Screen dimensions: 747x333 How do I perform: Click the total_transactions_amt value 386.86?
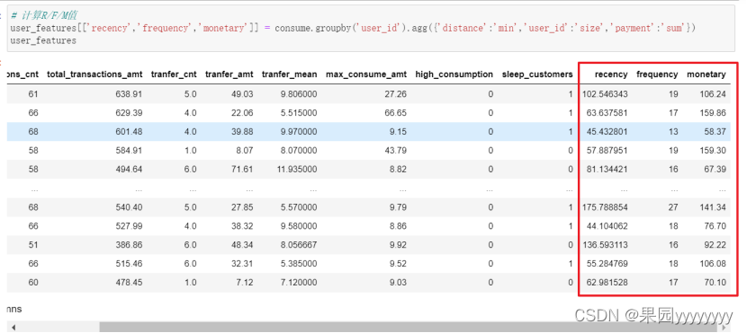[129, 245]
